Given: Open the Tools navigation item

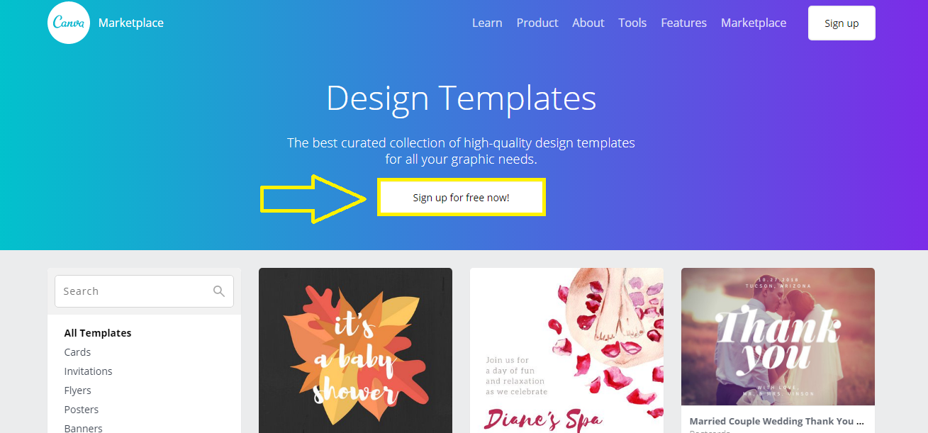Looking at the screenshot, I should tap(632, 23).
